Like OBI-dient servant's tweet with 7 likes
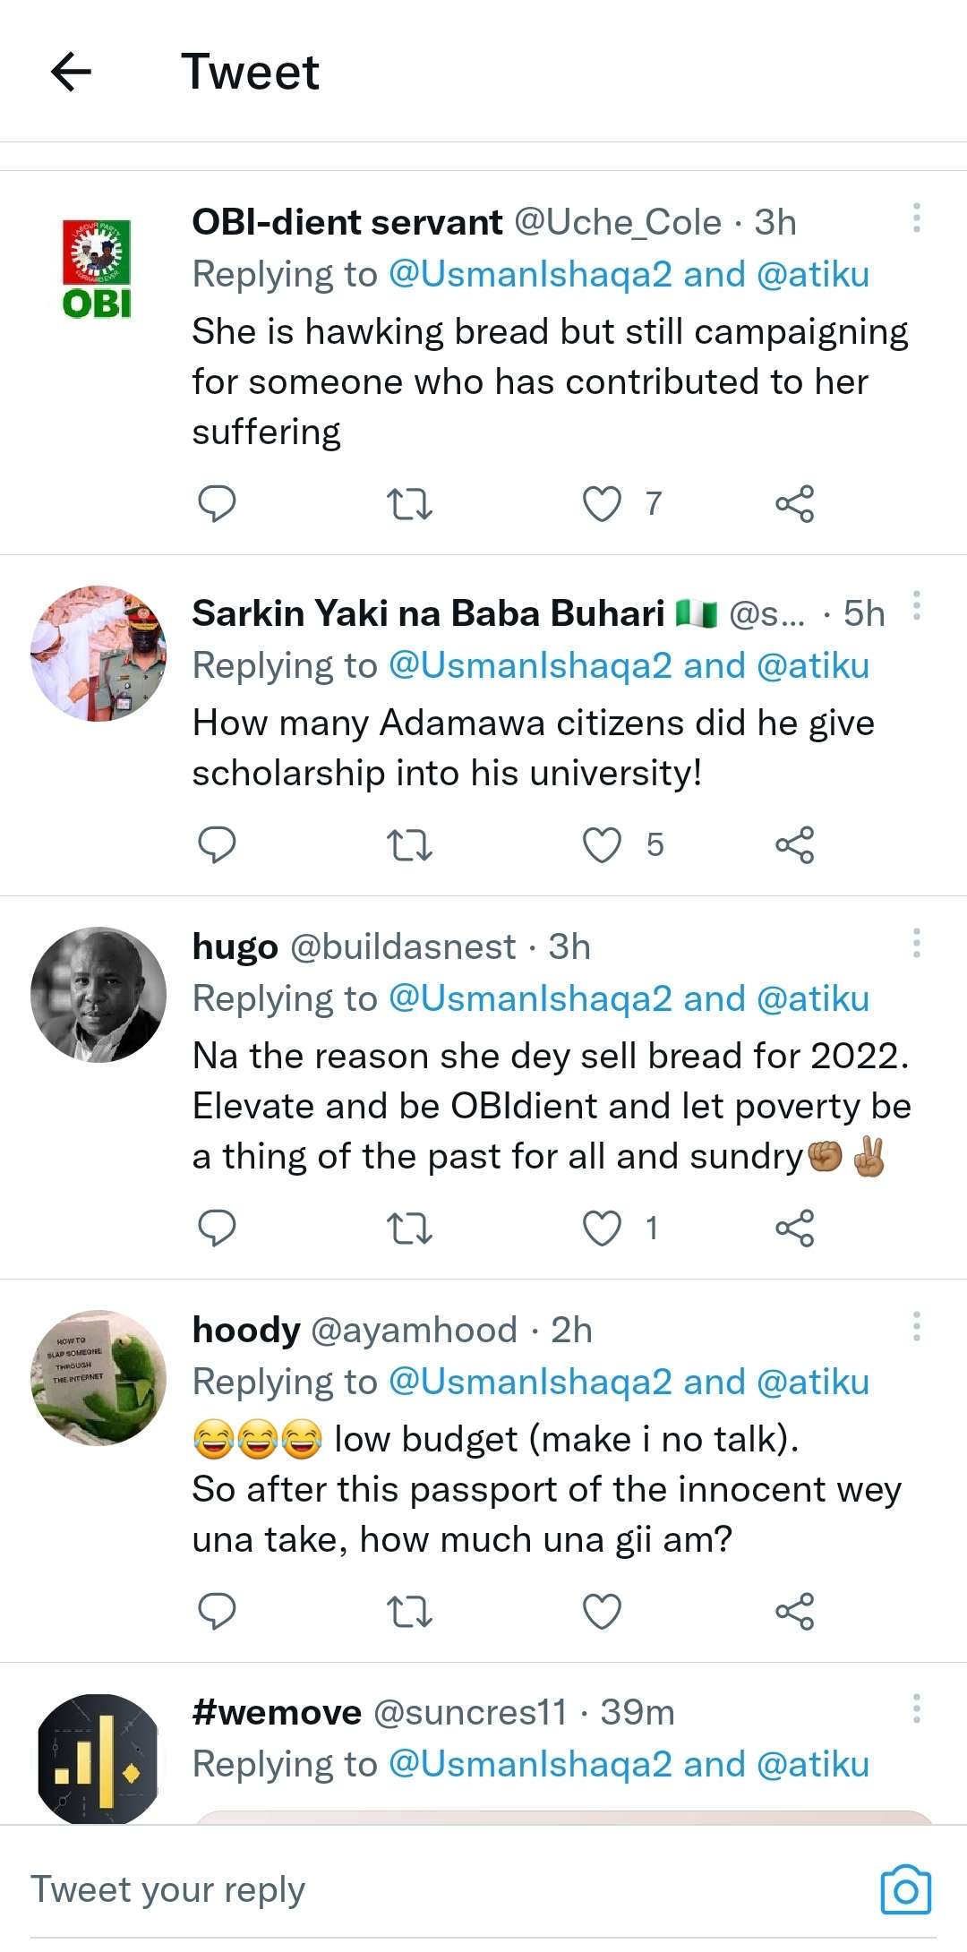The width and height of the screenshot is (967, 1952). point(602,503)
